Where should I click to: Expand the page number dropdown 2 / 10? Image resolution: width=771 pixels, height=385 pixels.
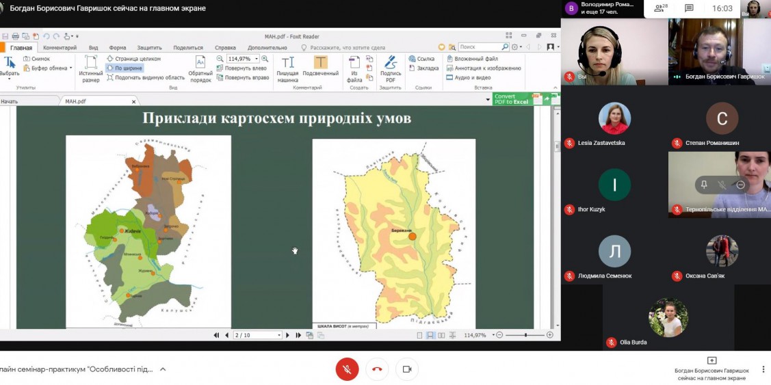pos(278,335)
